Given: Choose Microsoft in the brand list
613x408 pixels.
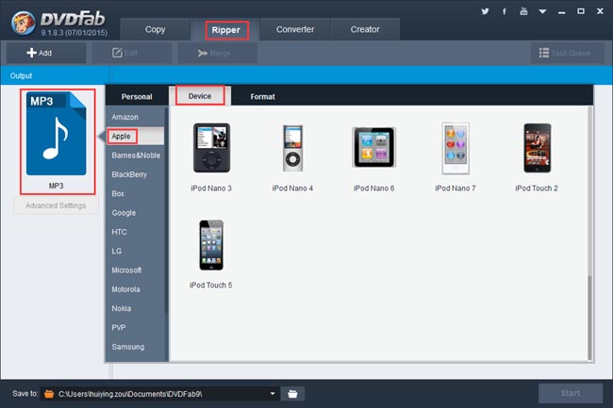Looking at the screenshot, I should click(x=135, y=269).
